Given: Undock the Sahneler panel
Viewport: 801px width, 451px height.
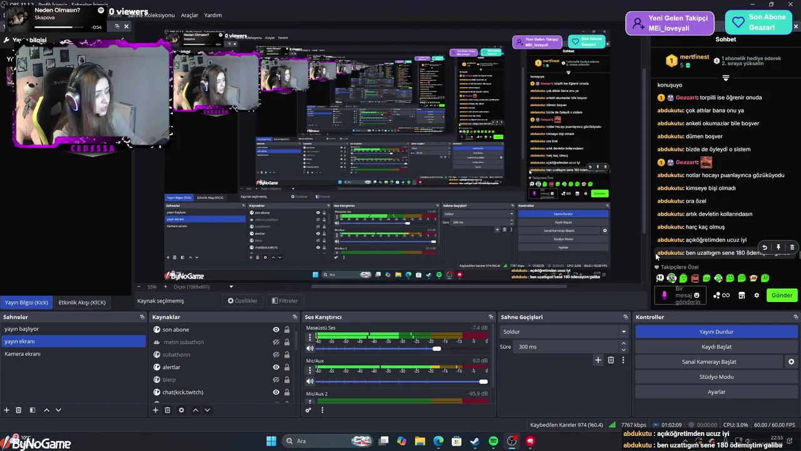Looking at the screenshot, I should coord(142,317).
